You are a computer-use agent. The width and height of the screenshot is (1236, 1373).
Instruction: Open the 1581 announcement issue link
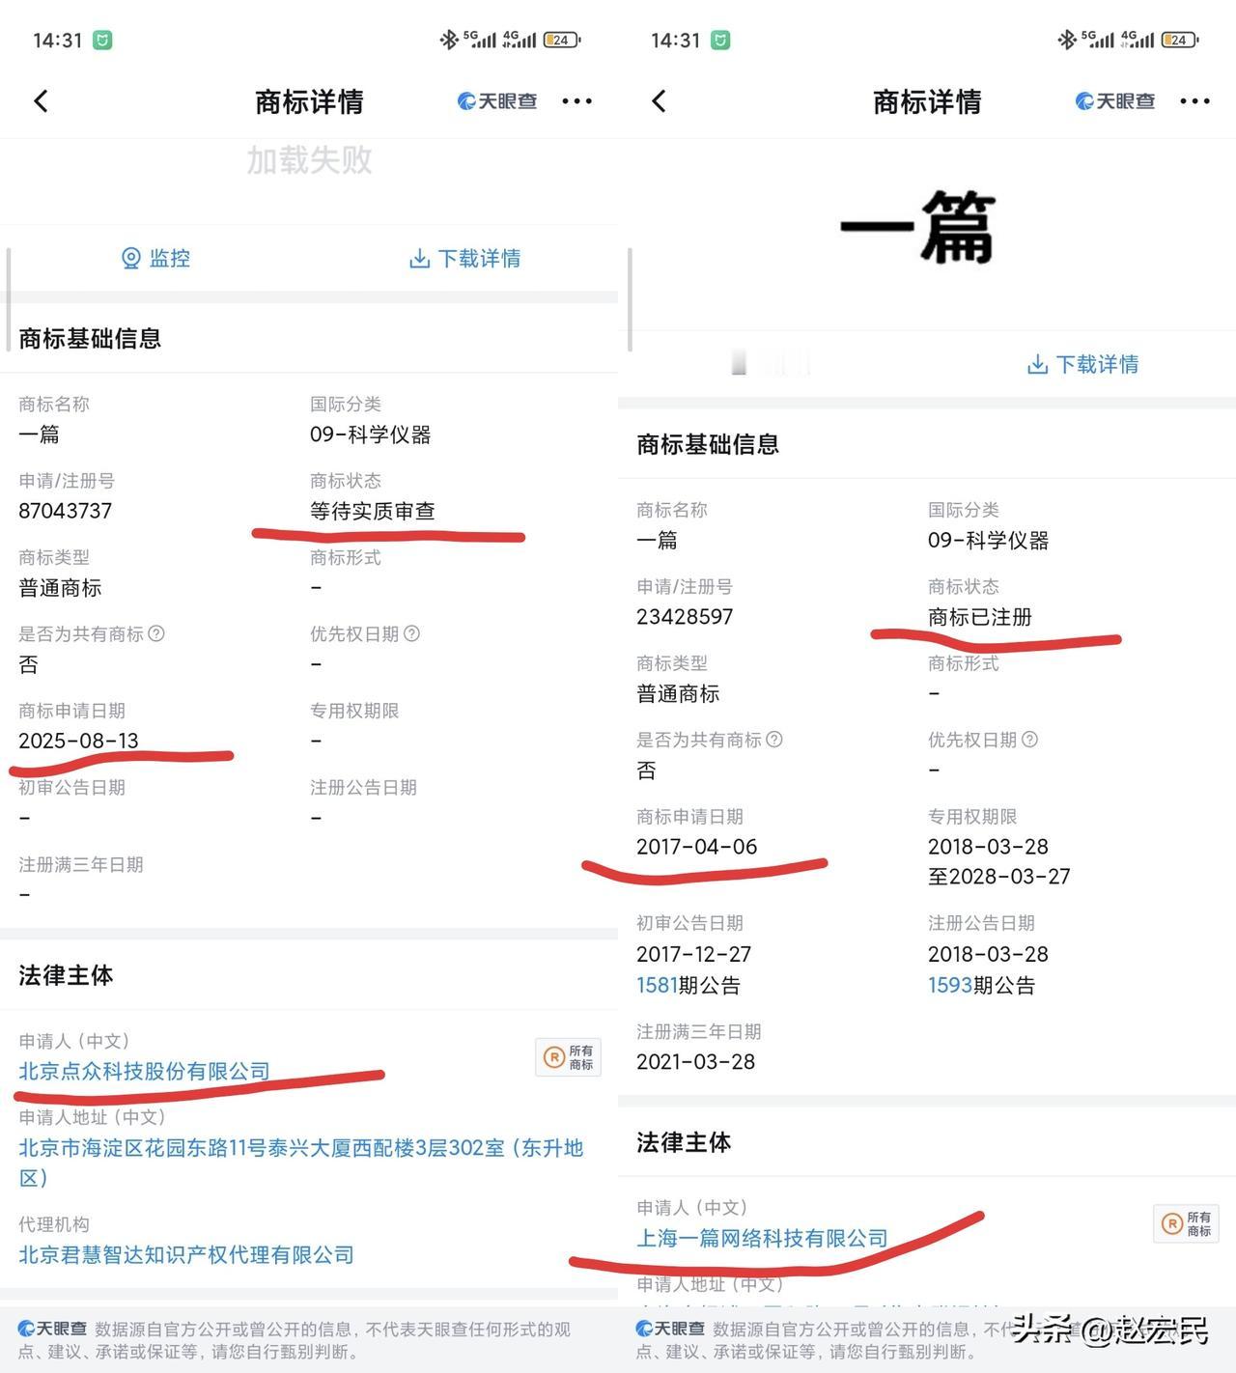point(657,985)
